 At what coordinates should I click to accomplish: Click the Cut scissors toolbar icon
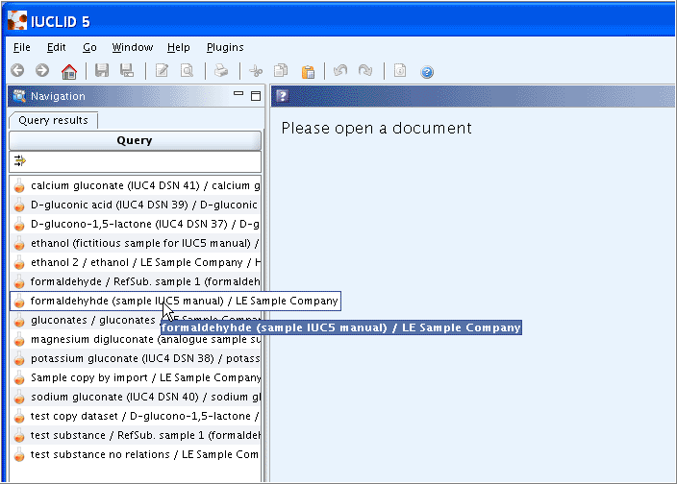[256, 71]
